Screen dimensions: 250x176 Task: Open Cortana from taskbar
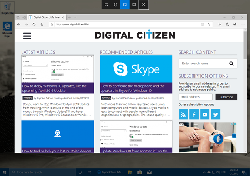tap(80, 172)
